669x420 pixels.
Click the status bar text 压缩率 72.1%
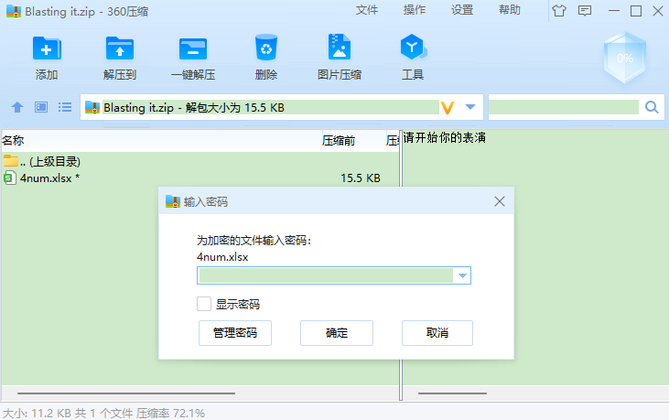pyautogui.click(x=170, y=413)
